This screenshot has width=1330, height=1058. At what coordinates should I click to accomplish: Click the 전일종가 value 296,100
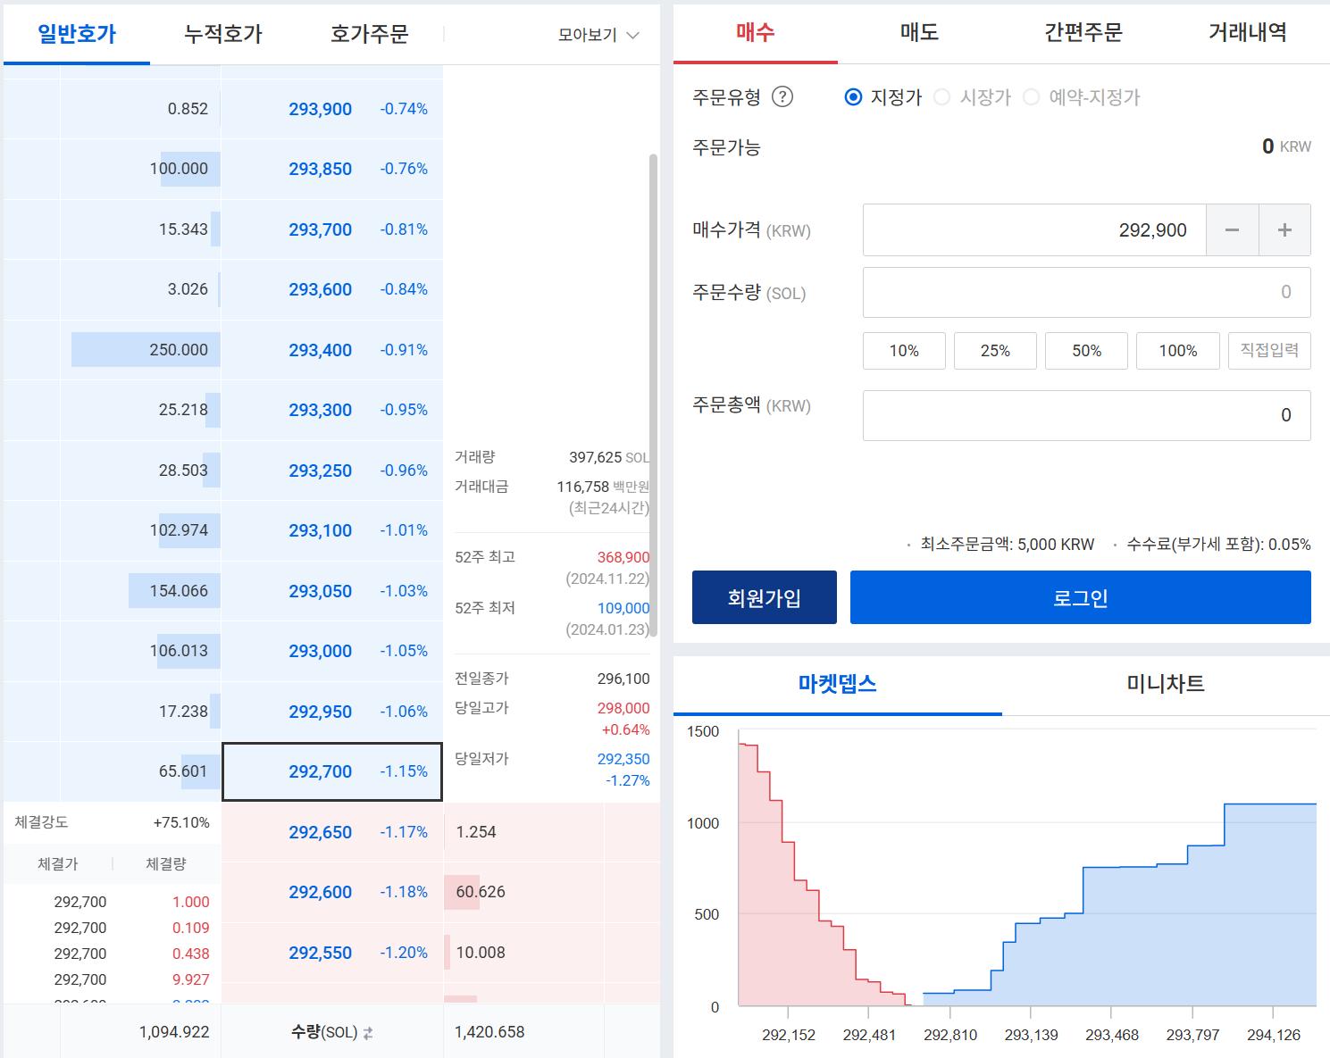tap(623, 679)
